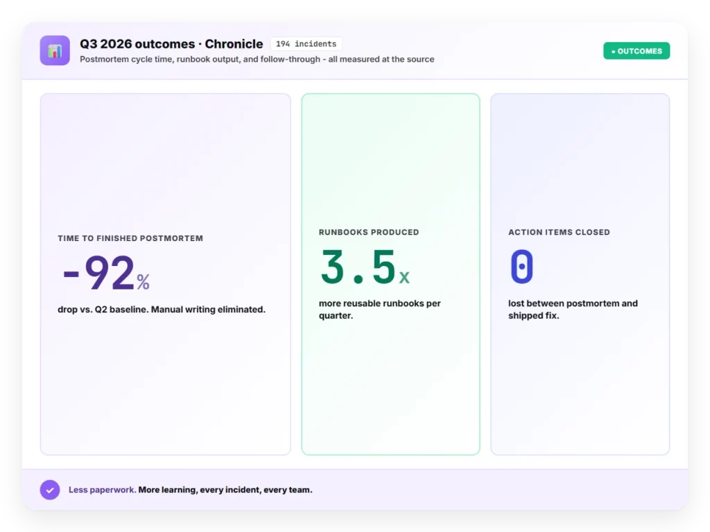Click the postmortem cycle time subtitle text

257,60
